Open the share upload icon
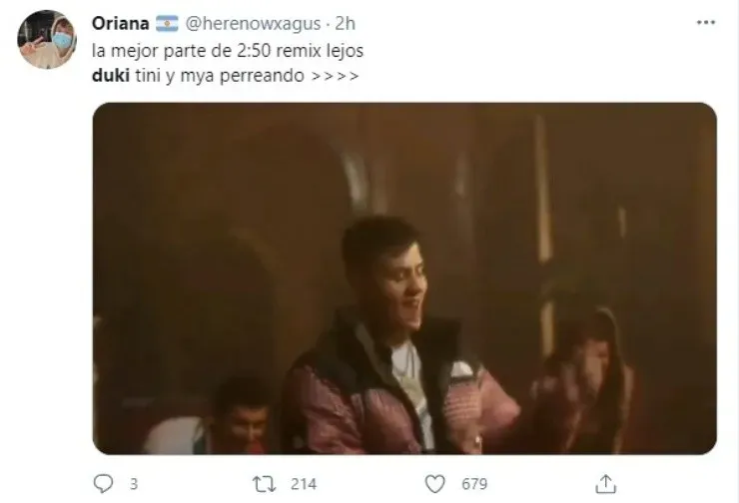The height and width of the screenshot is (503, 739). point(605,484)
